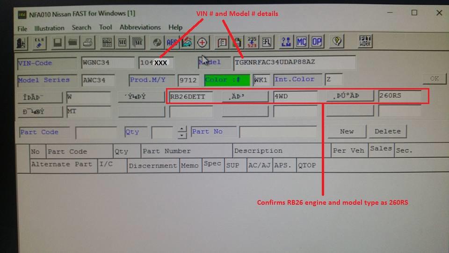Click the open folder toolbar icon
449x253 pixels.
73,43
